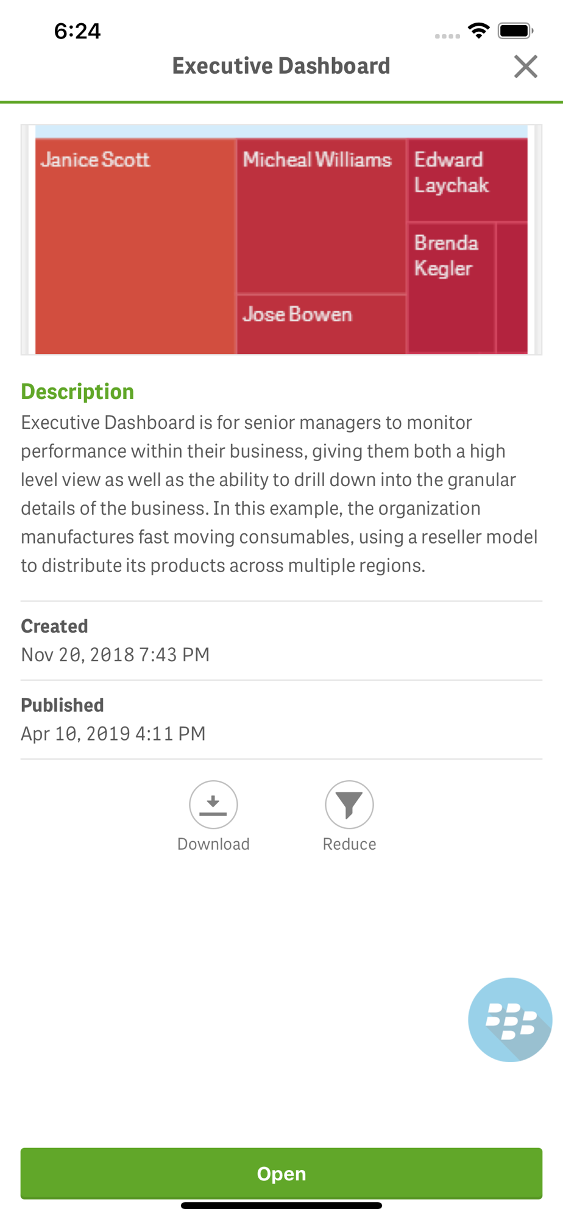Image resolution: width=563 pixels, height=1220 pixels.
Task: Select the Janice Scott treemap tile
Action: (135, 246)
